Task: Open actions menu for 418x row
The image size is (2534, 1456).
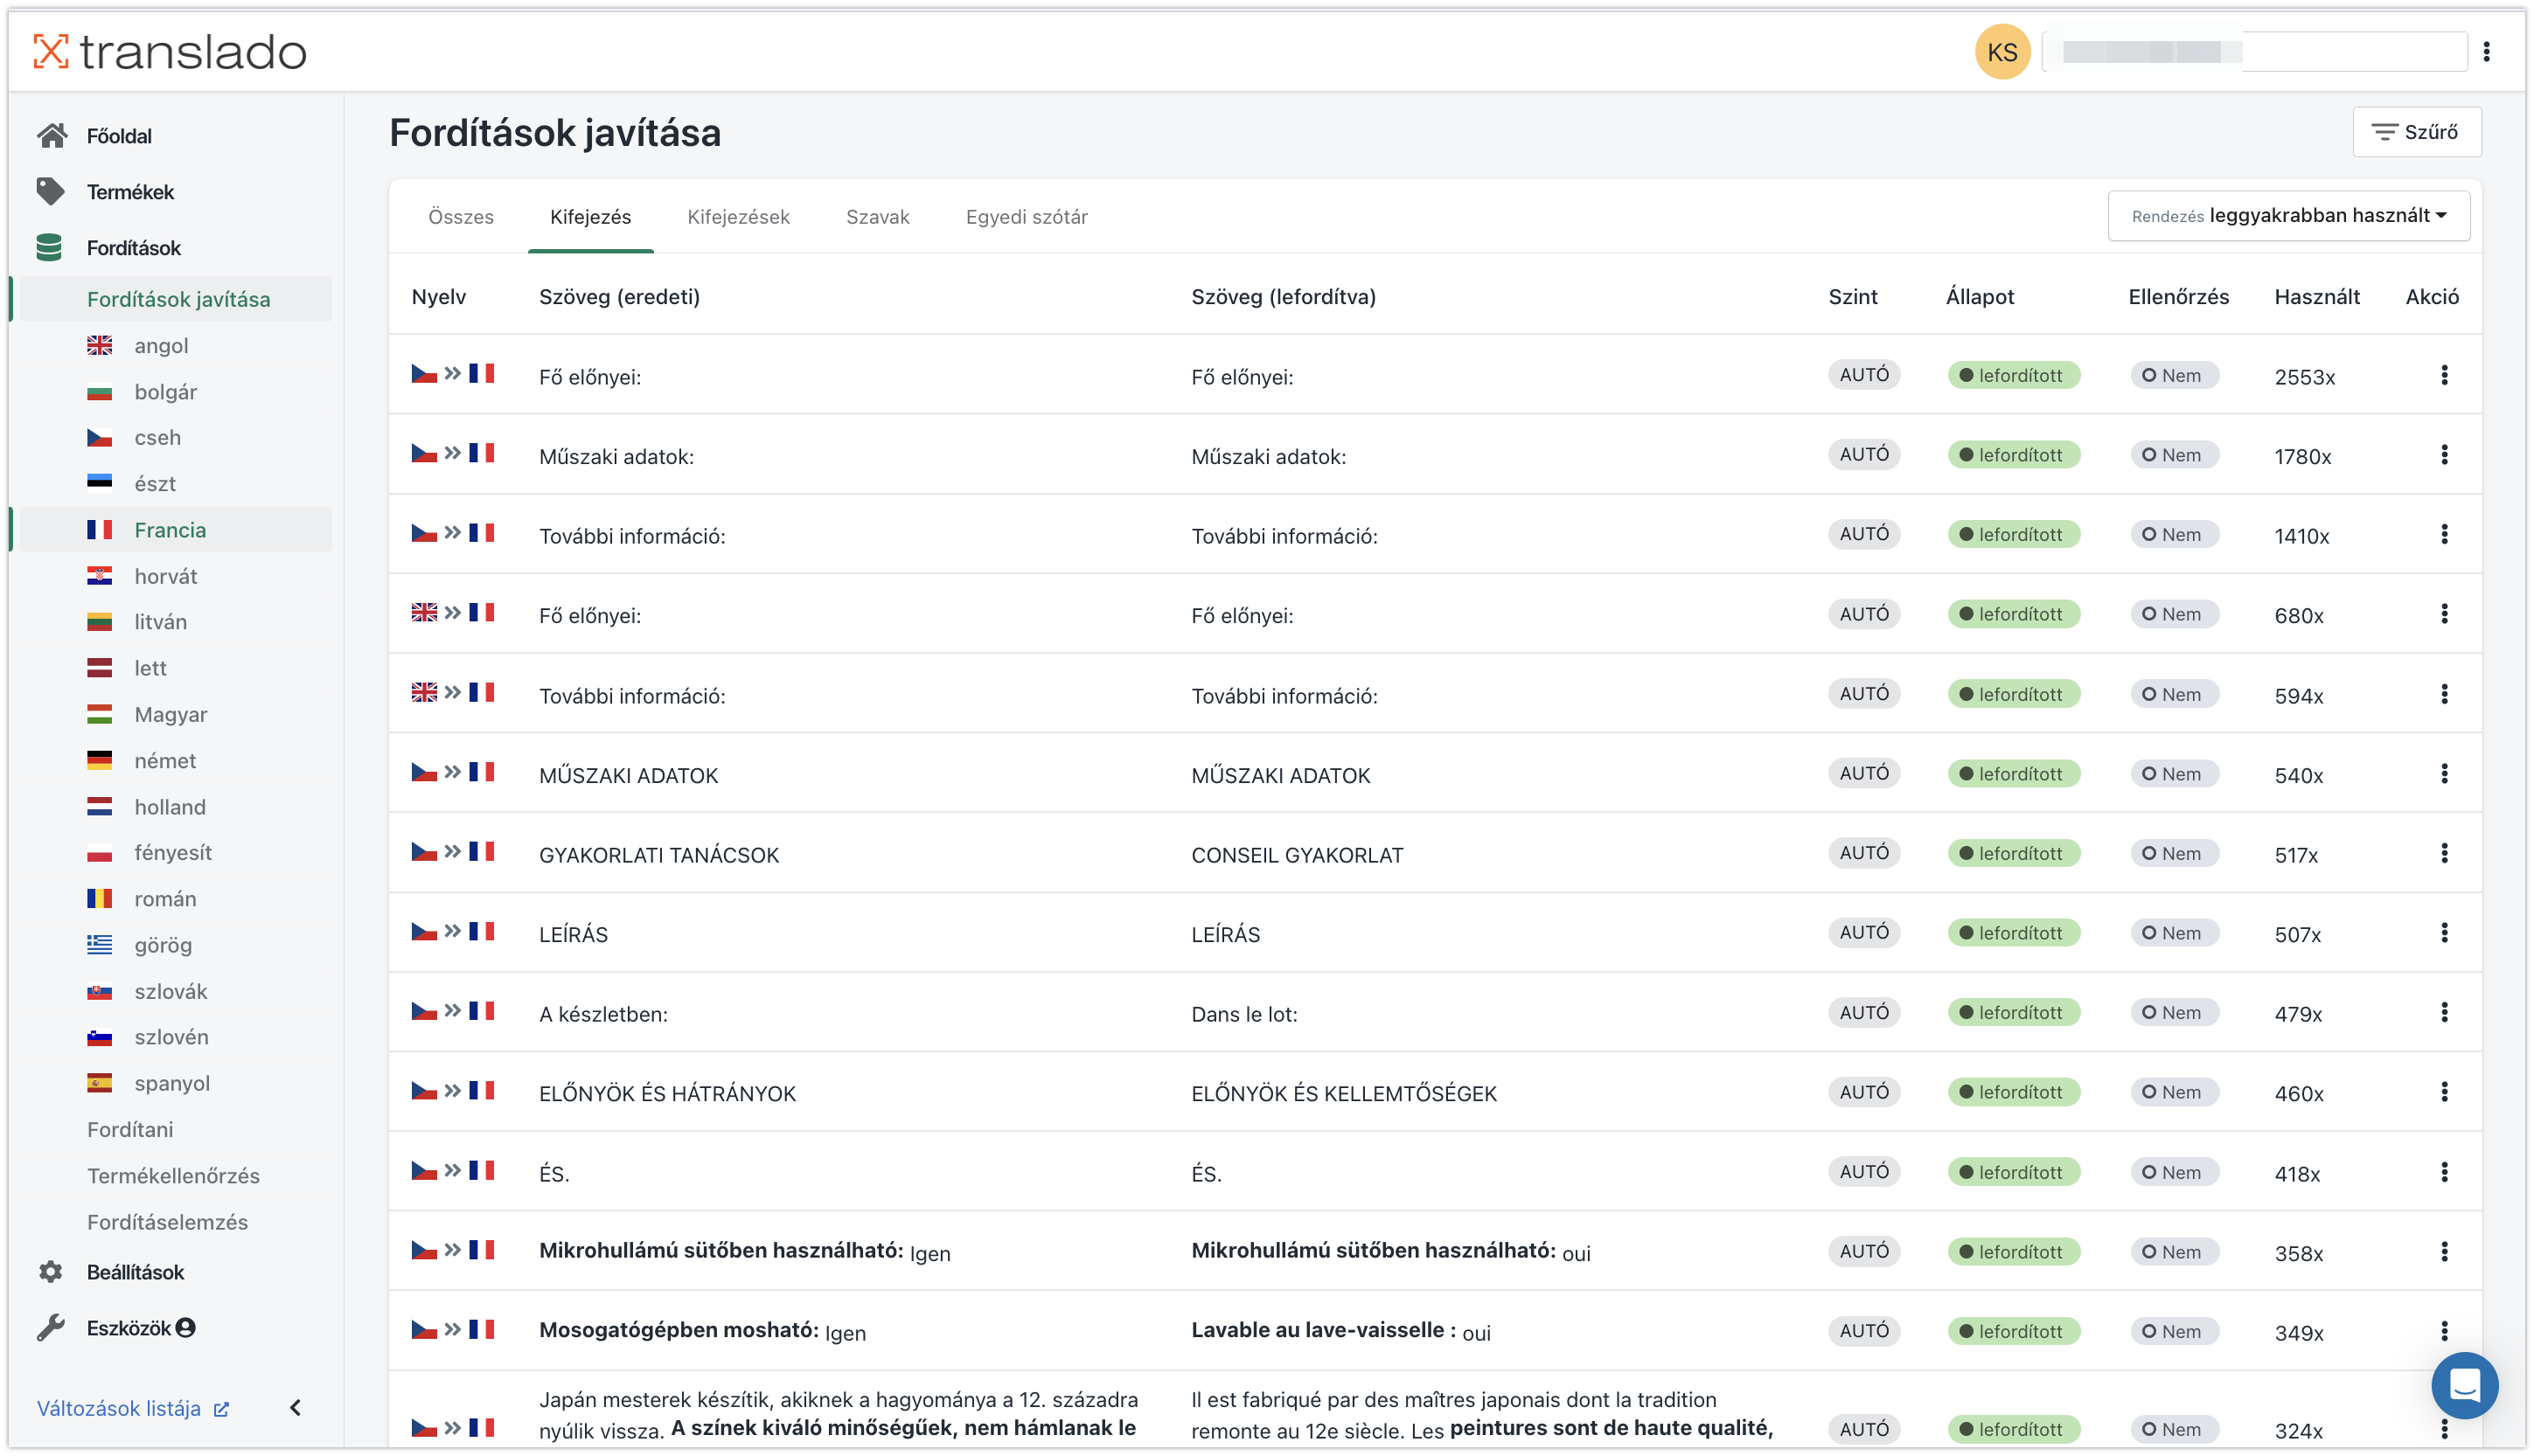Action: 2444,1172
